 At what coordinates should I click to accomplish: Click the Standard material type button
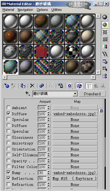click(92, 94)
